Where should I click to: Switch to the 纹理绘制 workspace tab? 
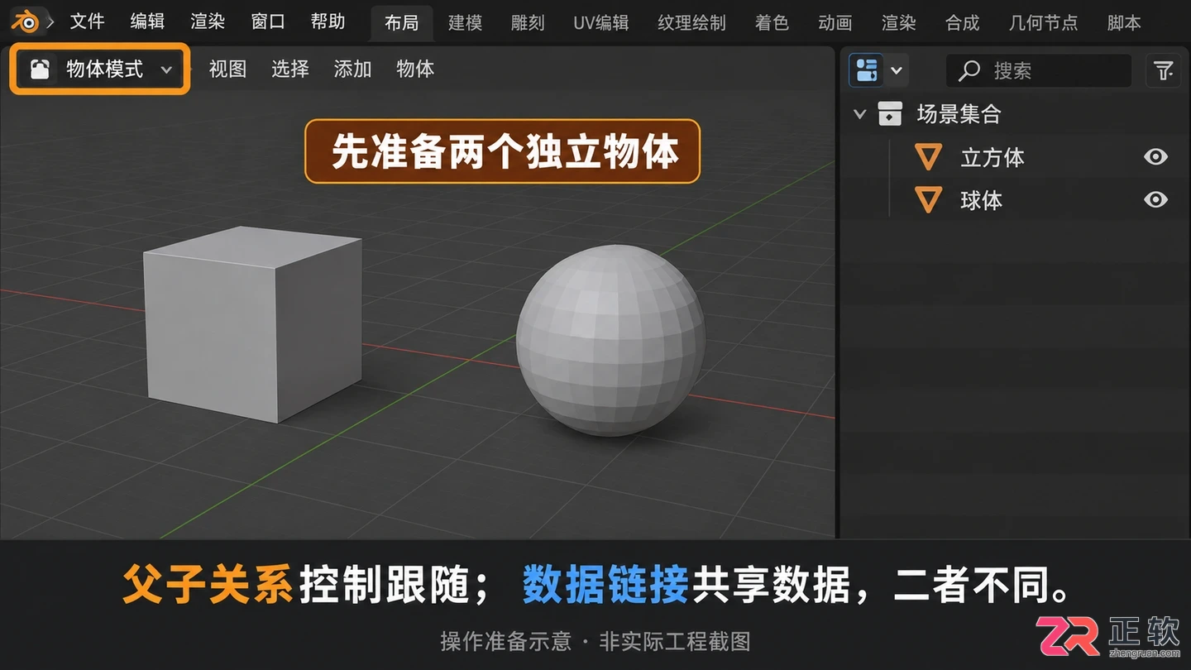(691, 22)
